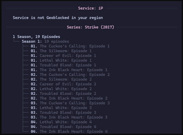Select "Troubled Blood: Episode 1" entry

click(x=68, y=65)
